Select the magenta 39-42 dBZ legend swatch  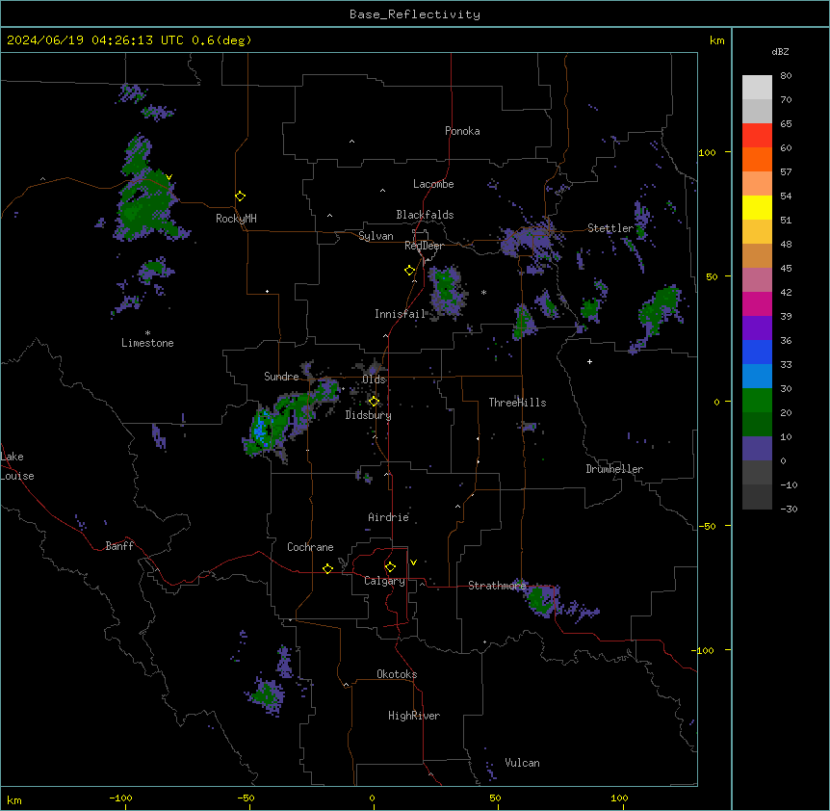point(757,303)
